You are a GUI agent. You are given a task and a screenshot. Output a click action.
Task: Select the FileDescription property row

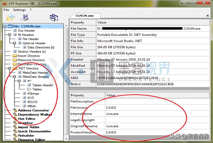click(x=139, y=101)
